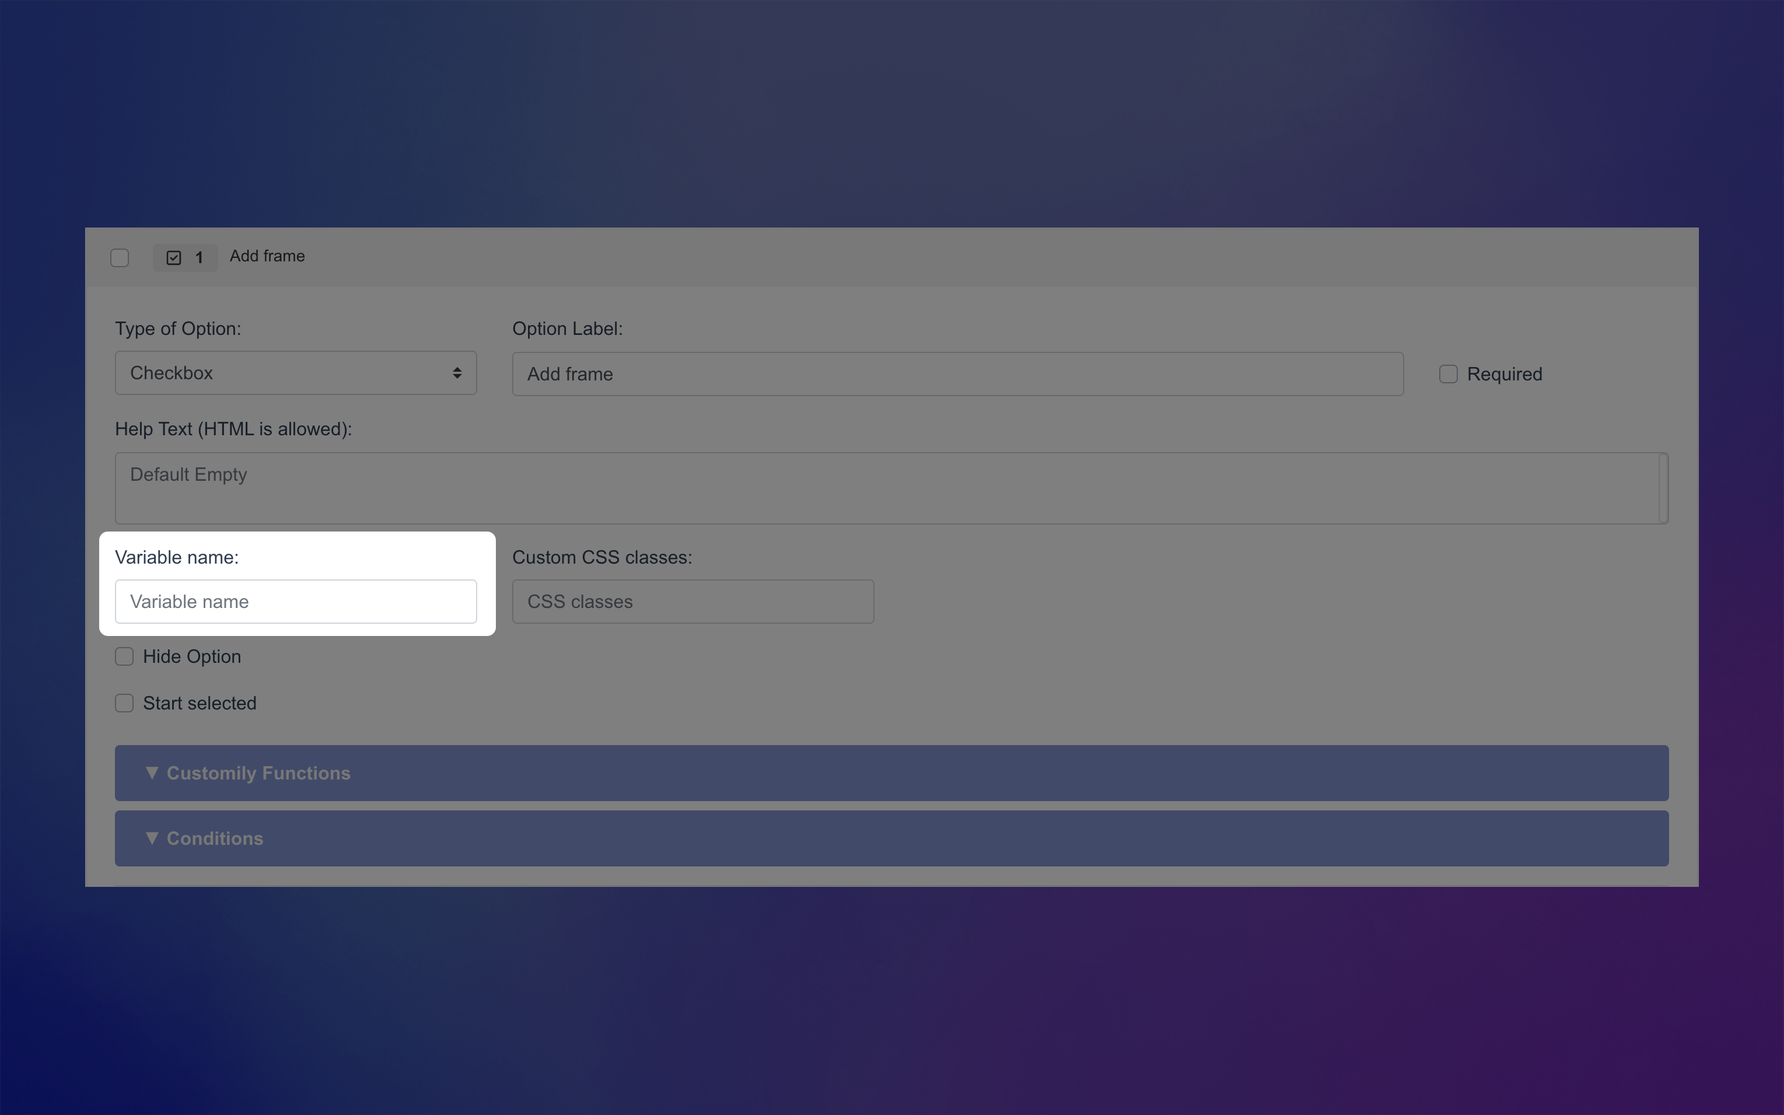
Task: Select the unchecked box at top left corner
Action: pyautogui.click(x=120, y=257)
